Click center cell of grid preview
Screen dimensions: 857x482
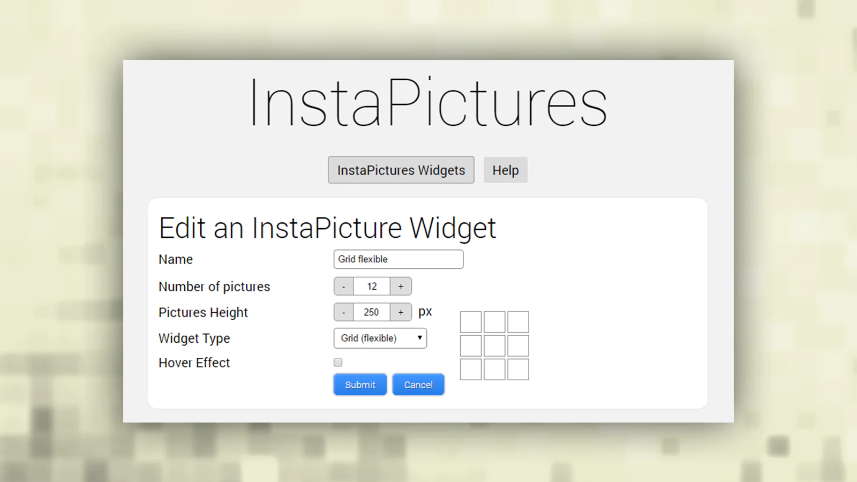[494, 346]
